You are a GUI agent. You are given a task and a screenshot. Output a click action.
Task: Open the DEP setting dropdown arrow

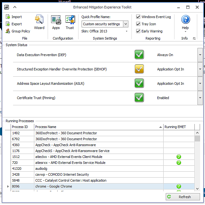pos(200,55)
